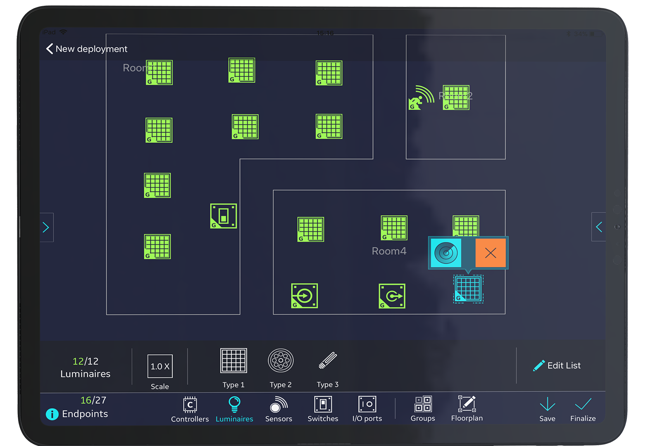Click the orange X remove button
The image size is (648, 446).
491,252
